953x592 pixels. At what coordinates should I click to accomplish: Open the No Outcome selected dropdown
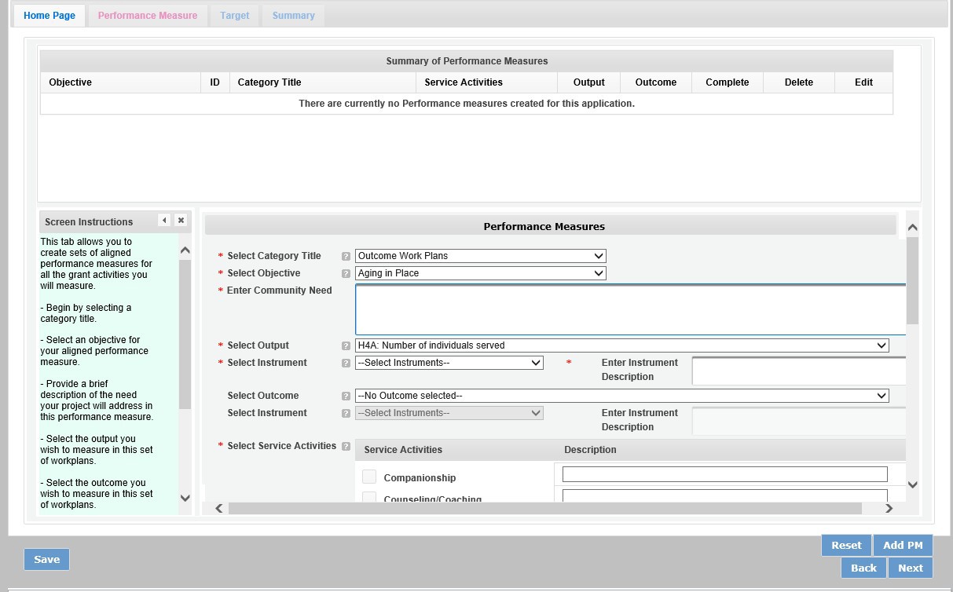pyautogui.click(x=621, y=396)
